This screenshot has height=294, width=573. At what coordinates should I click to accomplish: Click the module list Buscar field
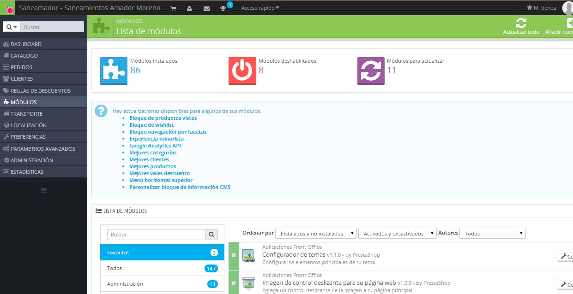[156, 235]
